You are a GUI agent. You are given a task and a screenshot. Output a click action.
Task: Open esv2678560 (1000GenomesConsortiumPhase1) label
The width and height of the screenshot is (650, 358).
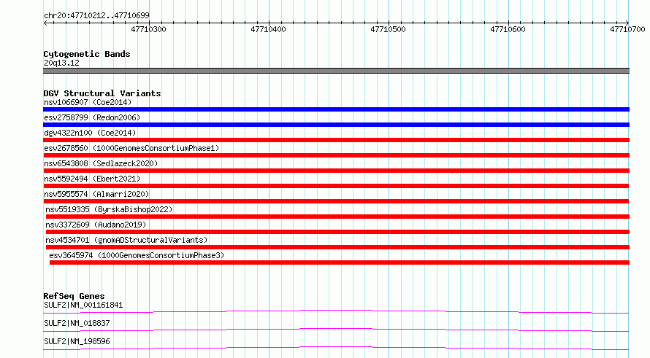131,148
